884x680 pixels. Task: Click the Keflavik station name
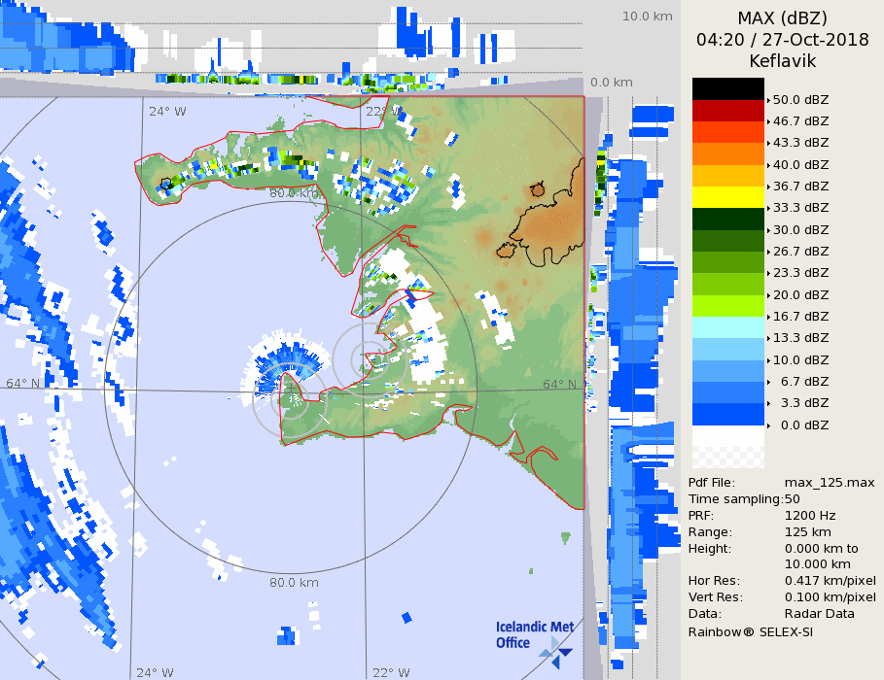782,61
